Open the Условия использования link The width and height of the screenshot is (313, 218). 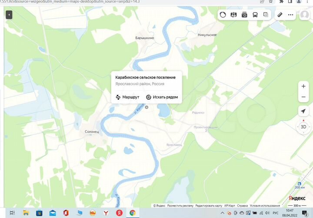[x=265, y=206]
